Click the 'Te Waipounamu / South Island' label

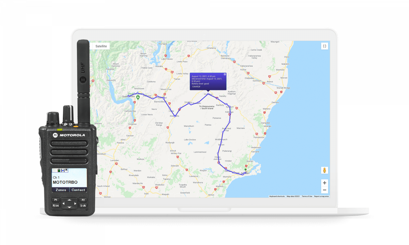[207, 108]
